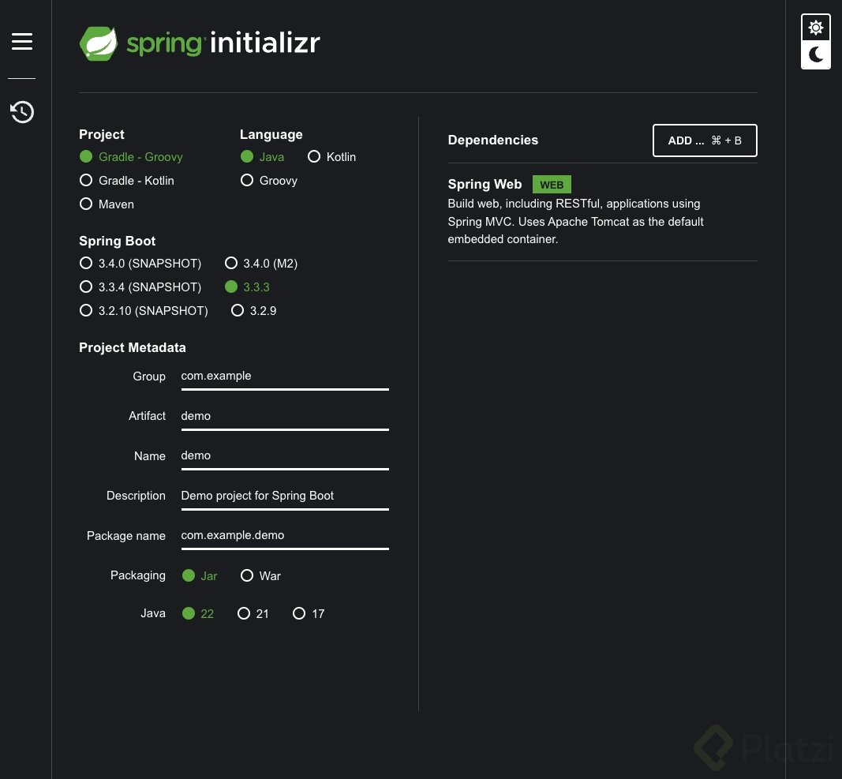Set packaging to Jar
Viewport: 842px width, 779px height.
tap(199, 576)
